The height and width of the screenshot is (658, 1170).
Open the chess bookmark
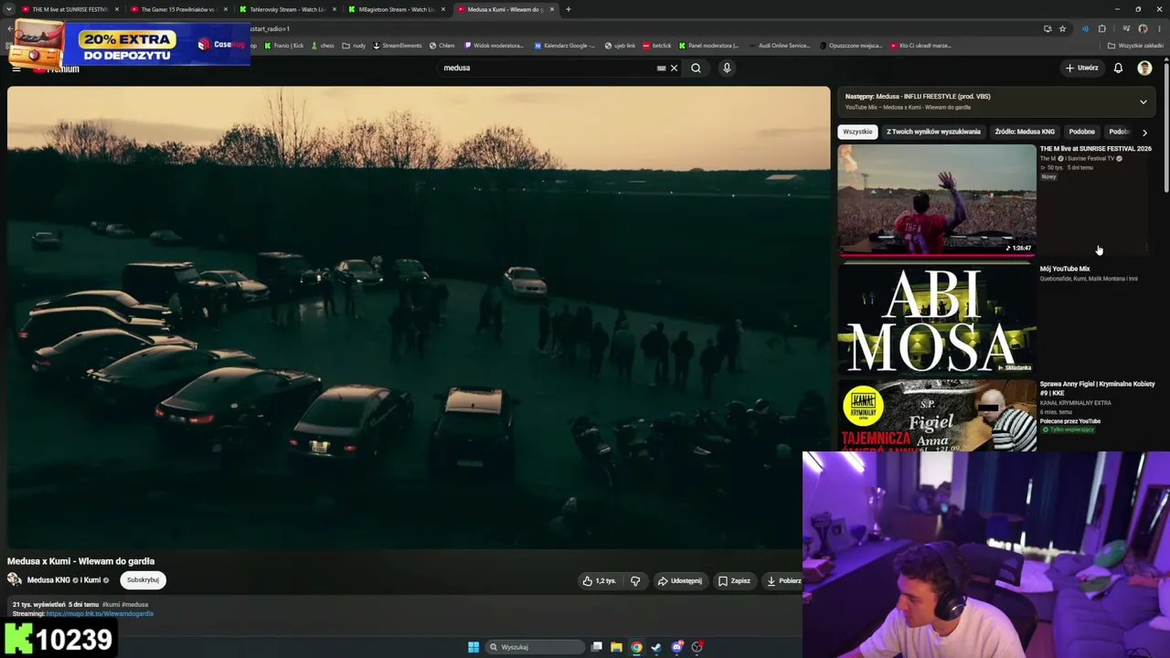tap(323, 45)
